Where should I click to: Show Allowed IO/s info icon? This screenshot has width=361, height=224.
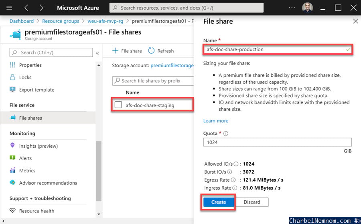[236, 164]
